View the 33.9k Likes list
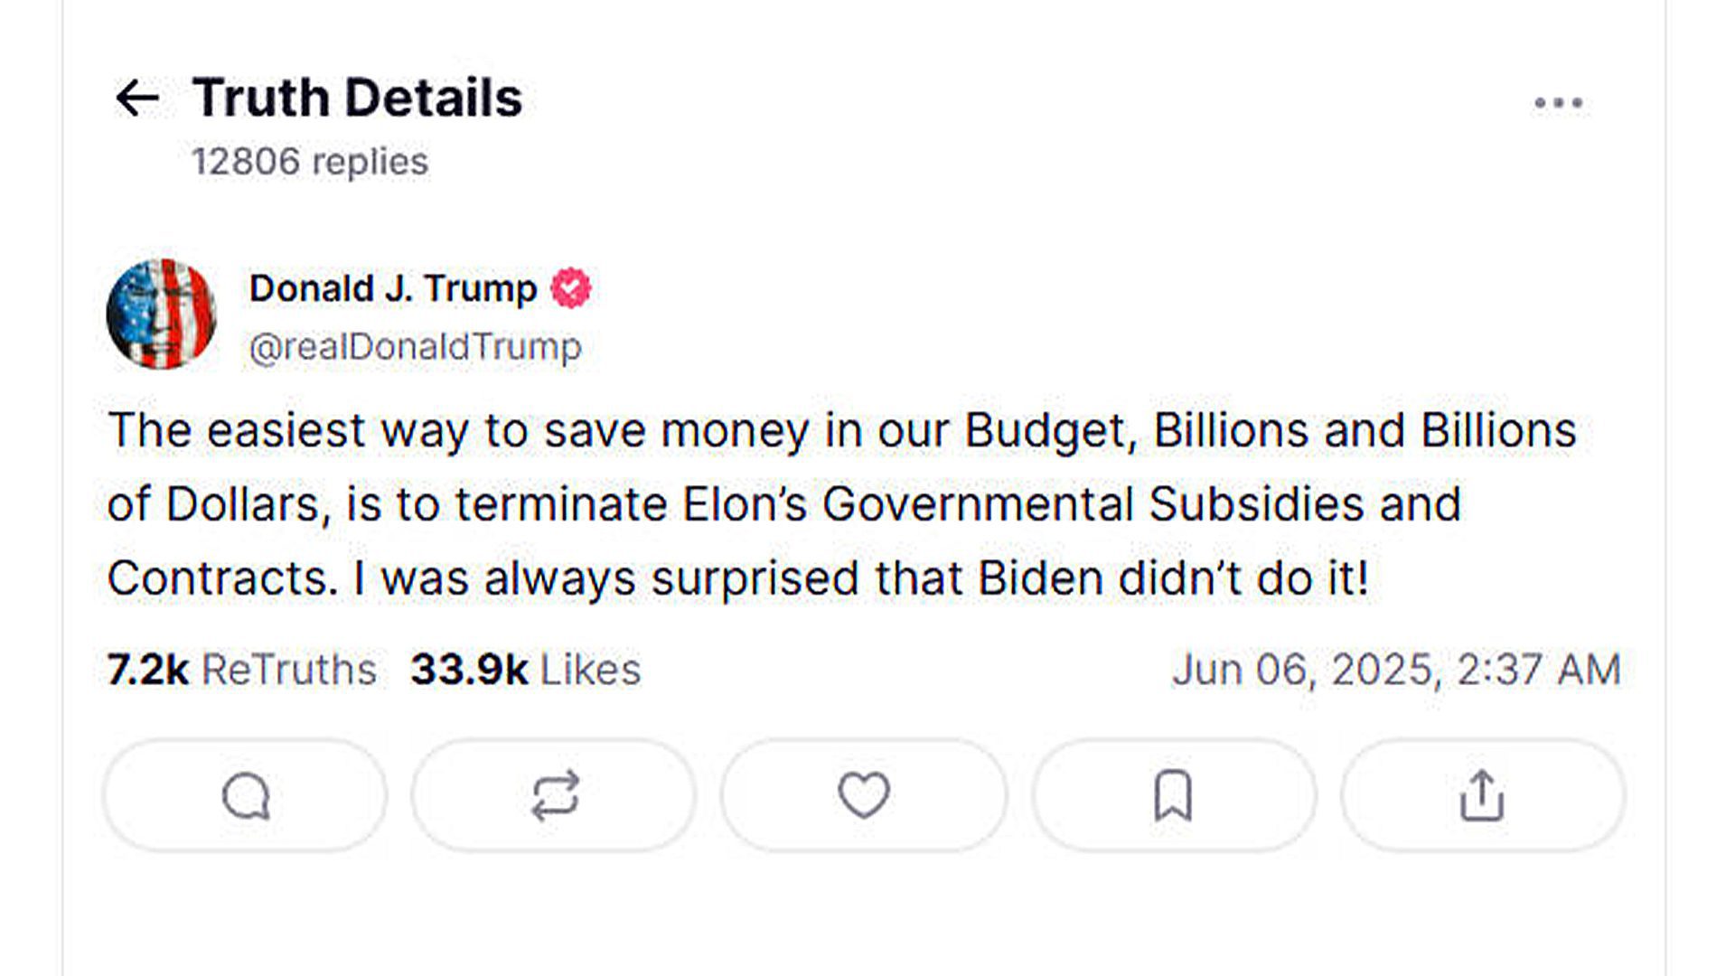Screen dimensions: 1735x976 (525, 671)
